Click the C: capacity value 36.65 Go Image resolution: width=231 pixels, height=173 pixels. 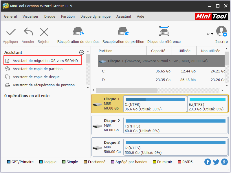163,71
